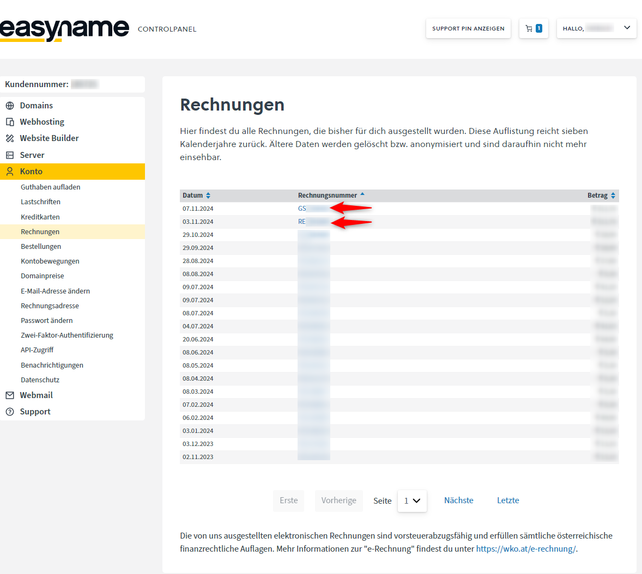Click the Webmail envelope icon
This screenshot has height=574, width=642.
[10, 395]
